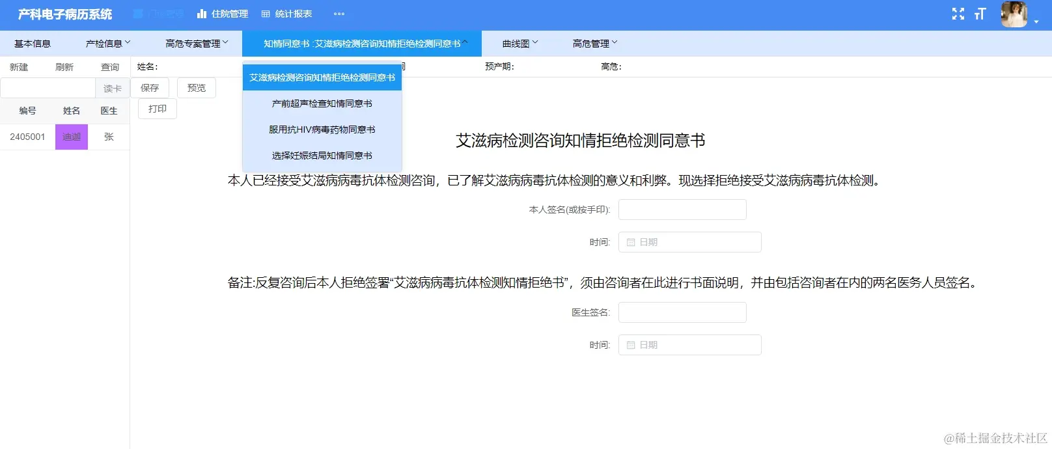Focus the 本人签名(或按手印) input field

click(682, 210)
